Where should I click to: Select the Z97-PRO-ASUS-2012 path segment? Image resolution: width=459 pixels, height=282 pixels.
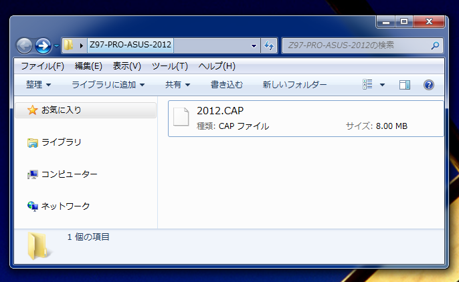click(130, 45)
